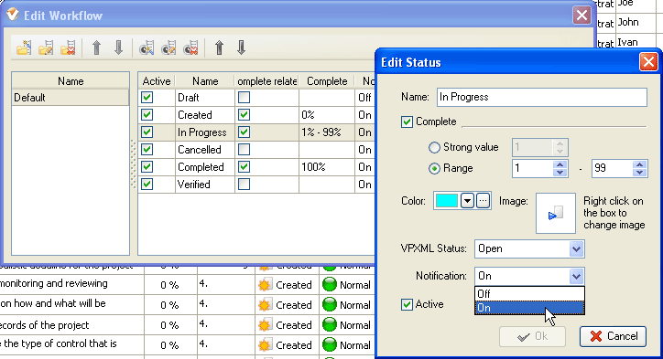
Task: Move the selected status up with the dark arrow
Action: [x=219, y=48]
